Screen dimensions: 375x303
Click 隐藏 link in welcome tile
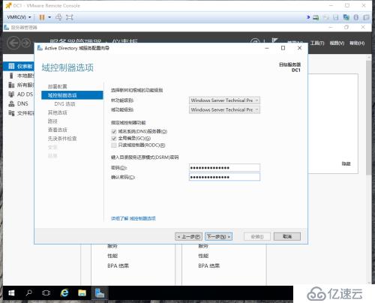pyautogui.click(x=346, y=163)
